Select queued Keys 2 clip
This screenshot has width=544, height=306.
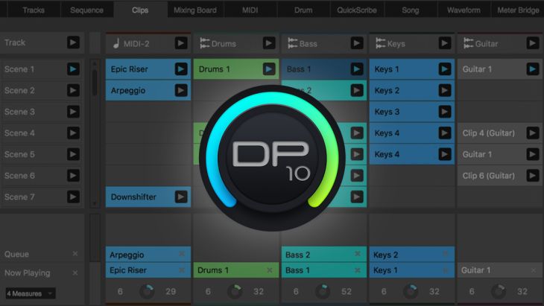(412, 255)
